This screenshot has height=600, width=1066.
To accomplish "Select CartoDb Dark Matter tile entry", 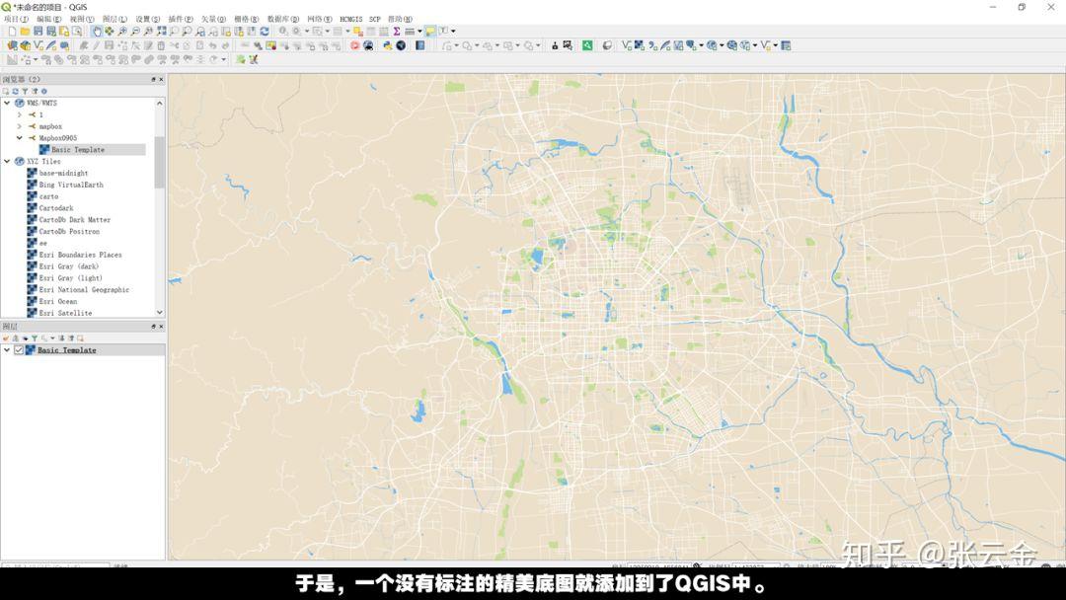I will click(74, 219).
